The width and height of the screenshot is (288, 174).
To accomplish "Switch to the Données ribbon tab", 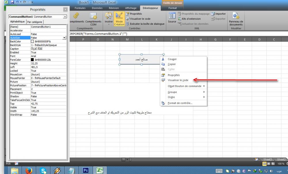I will point(97,8).
